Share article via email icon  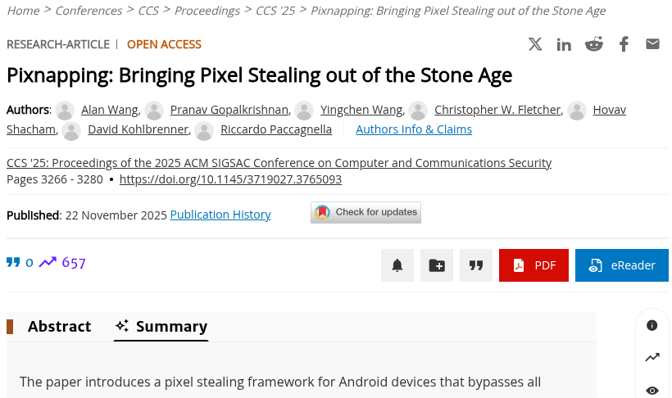652,44
